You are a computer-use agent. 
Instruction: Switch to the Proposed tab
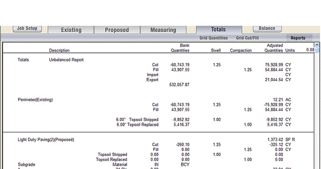coord(117,30)
